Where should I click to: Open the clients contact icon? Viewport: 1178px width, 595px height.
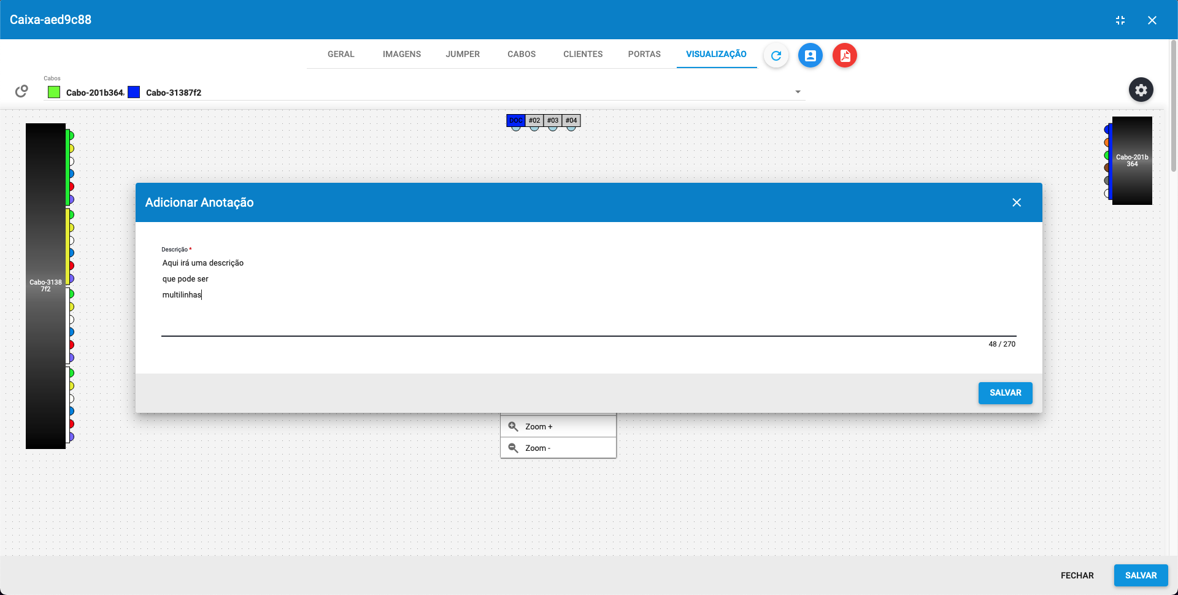[x=810, y=55]
